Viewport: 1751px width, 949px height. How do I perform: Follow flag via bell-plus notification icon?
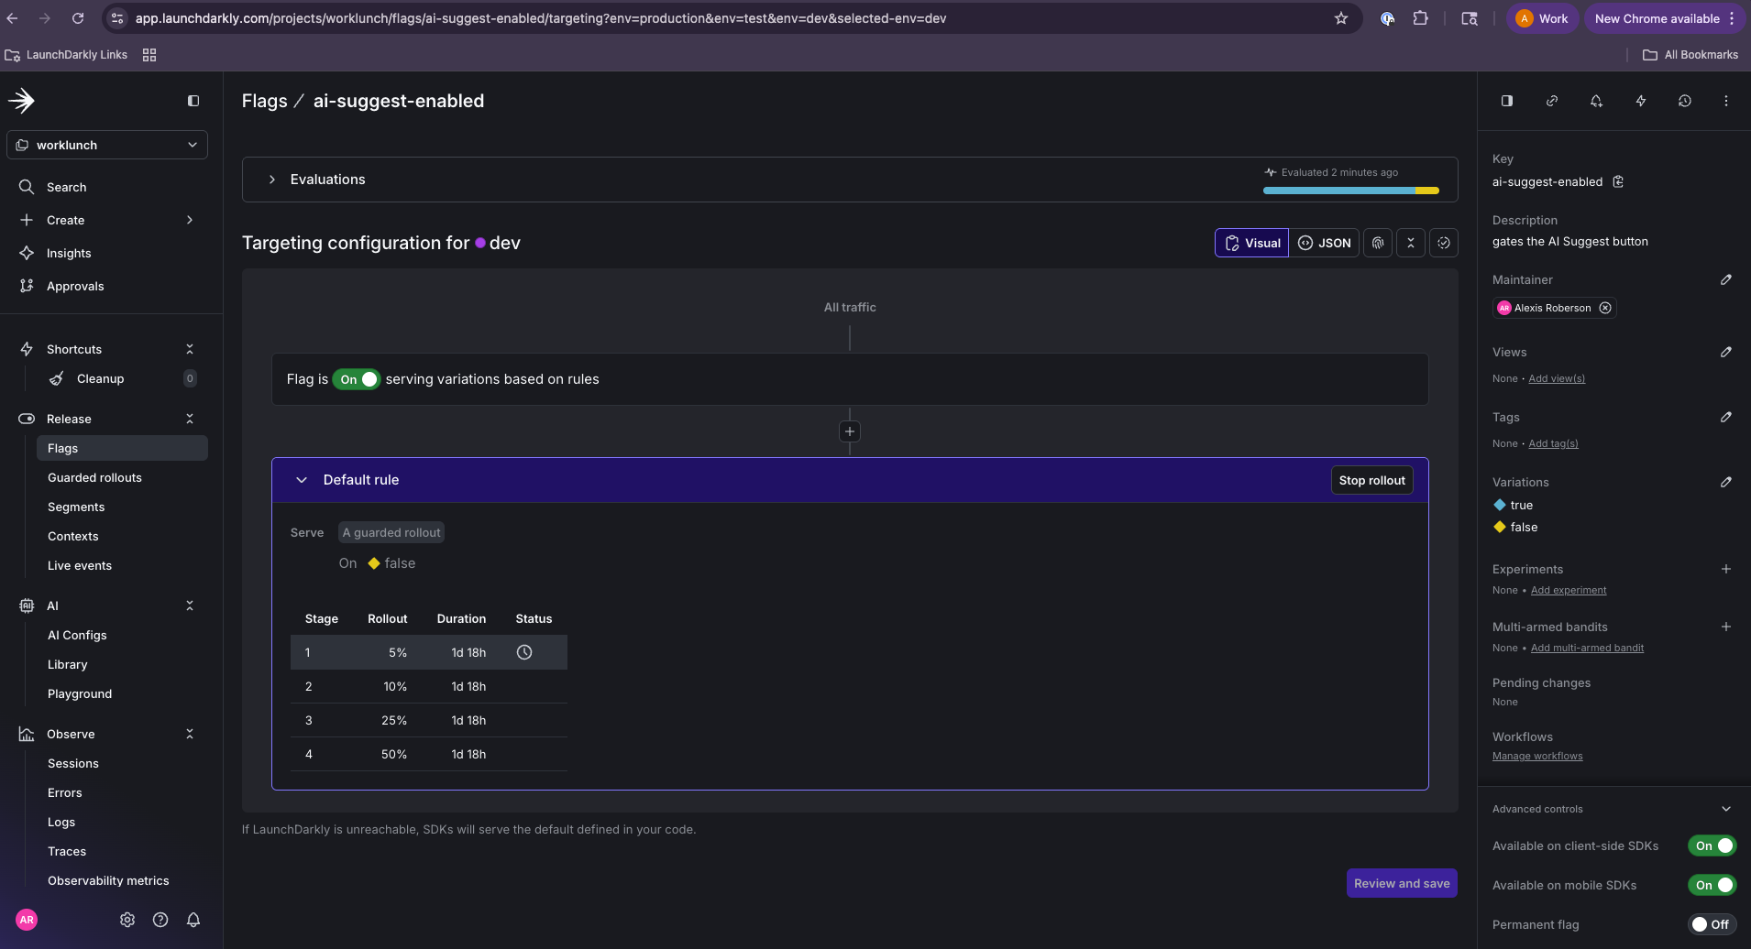(1596, 101)
